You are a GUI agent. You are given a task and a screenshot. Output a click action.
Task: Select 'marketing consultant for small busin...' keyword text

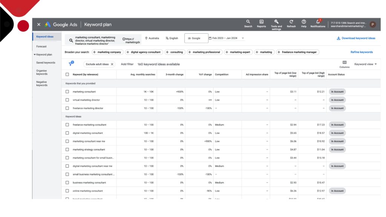point(93,158)
